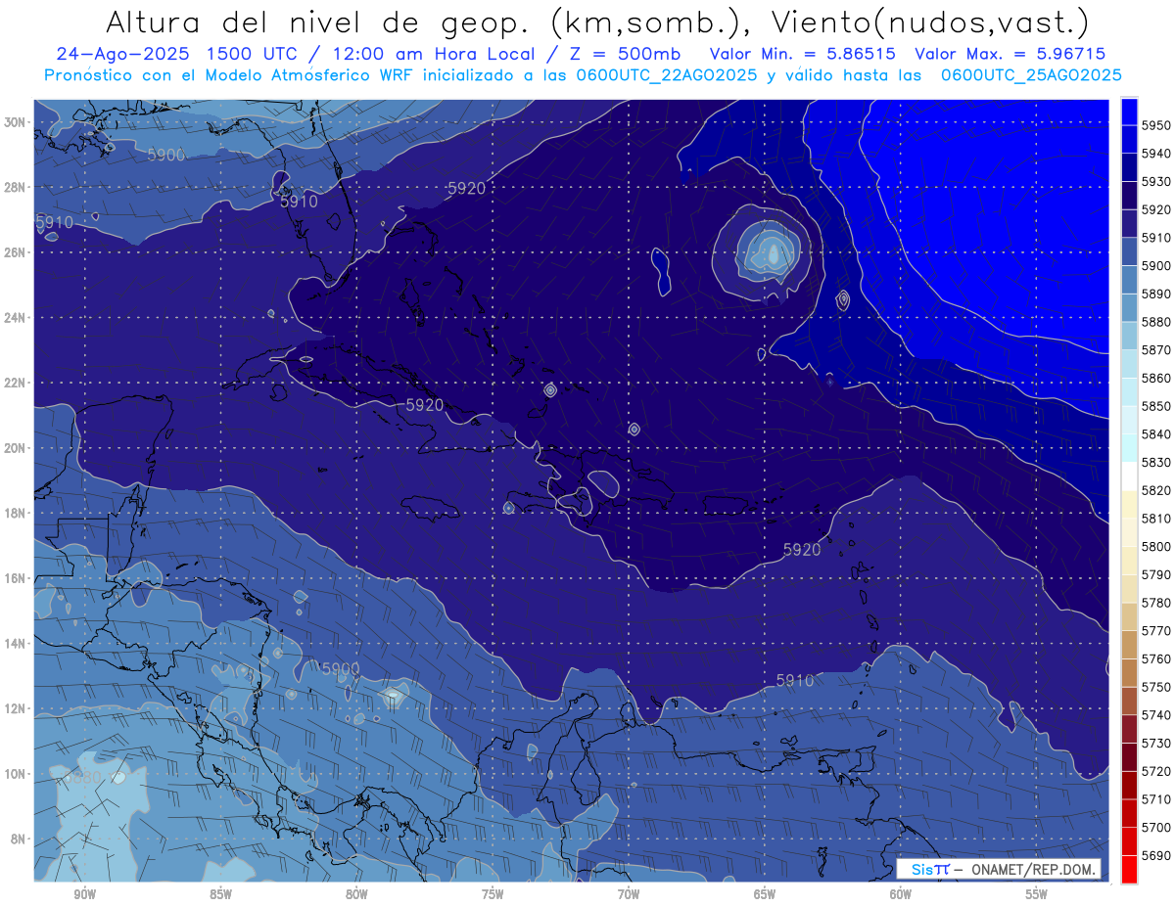
Task: Click the '5890' color bar label
Action: click(1155, 294)
